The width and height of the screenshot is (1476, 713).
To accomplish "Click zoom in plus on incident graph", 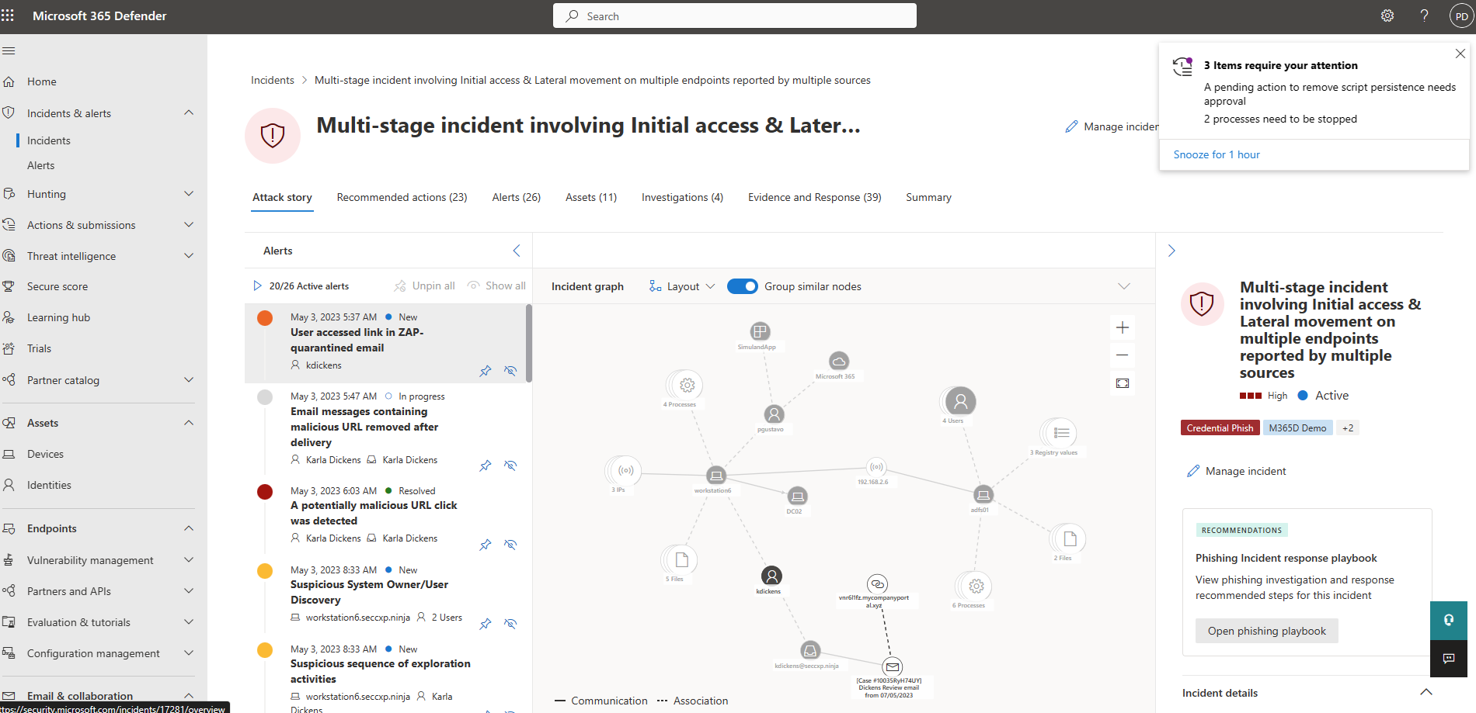I will tap(1123, 327).
